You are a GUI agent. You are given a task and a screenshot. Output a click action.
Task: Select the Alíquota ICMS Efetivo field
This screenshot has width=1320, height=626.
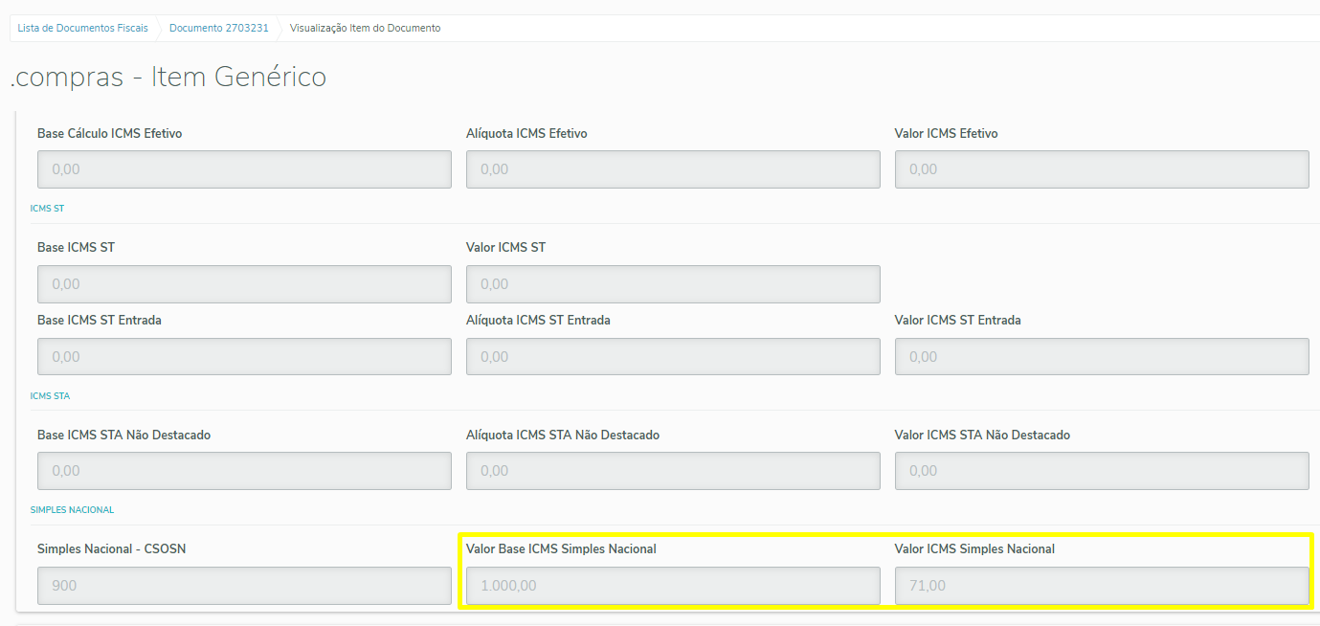tap(673, 169)
